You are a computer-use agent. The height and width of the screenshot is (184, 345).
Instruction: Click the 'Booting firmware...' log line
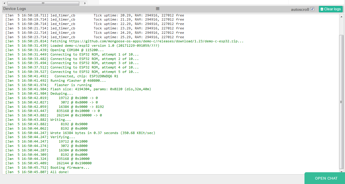click(x=47, y=168)
